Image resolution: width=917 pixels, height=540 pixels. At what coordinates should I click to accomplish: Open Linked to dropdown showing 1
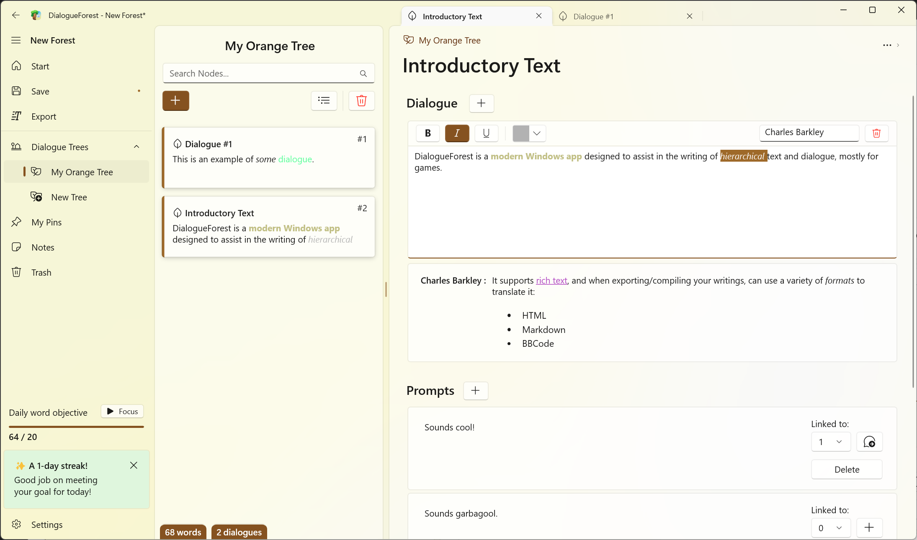[831, 442]
